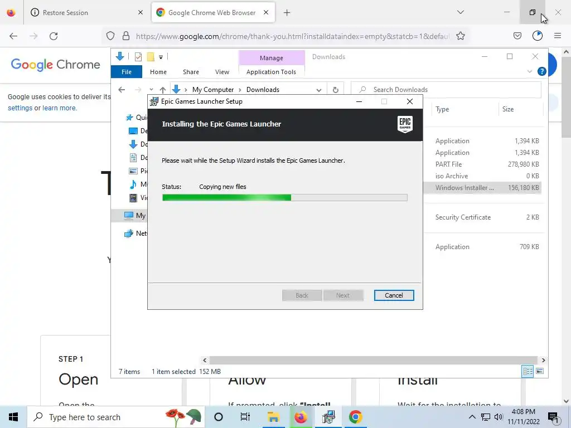Open Google Chrome from taskbar
This screenshot has height=428, width=571.
(x=355, y=417)
